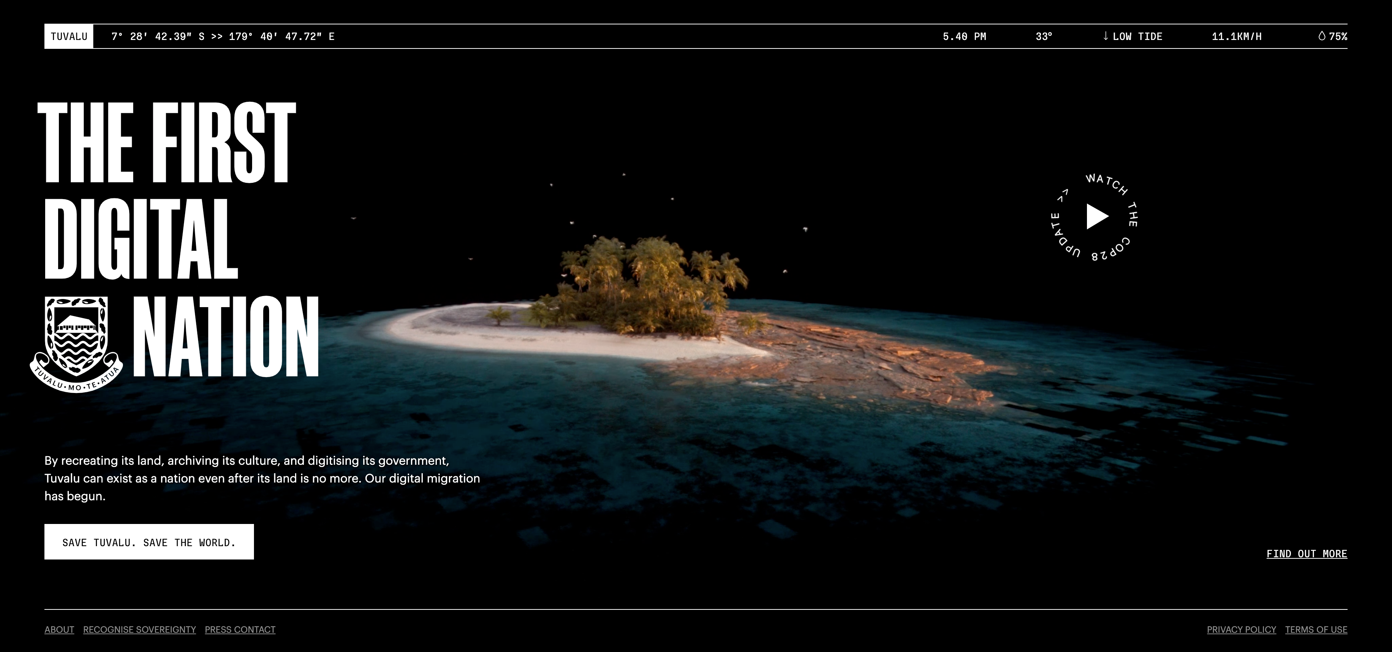The height and width of the screenshot is (652, 1392).
Task: Click the humidity droplet icon
Action: [1322, 36]
